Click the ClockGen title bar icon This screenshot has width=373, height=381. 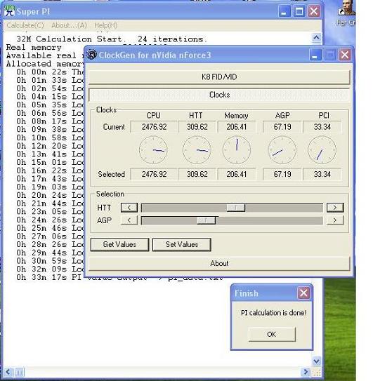(x=92, y=55)
